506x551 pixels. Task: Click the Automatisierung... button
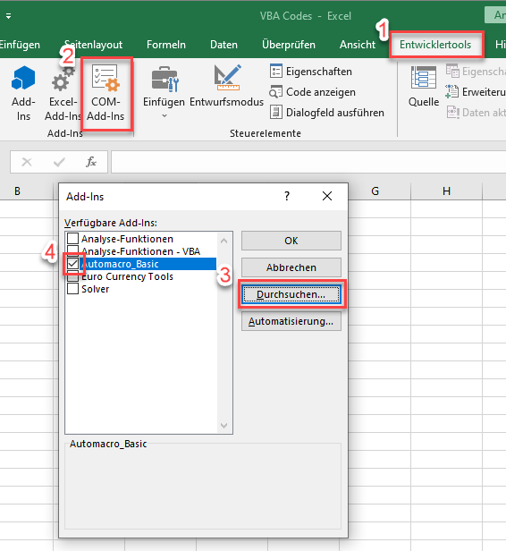pos(291,321)
